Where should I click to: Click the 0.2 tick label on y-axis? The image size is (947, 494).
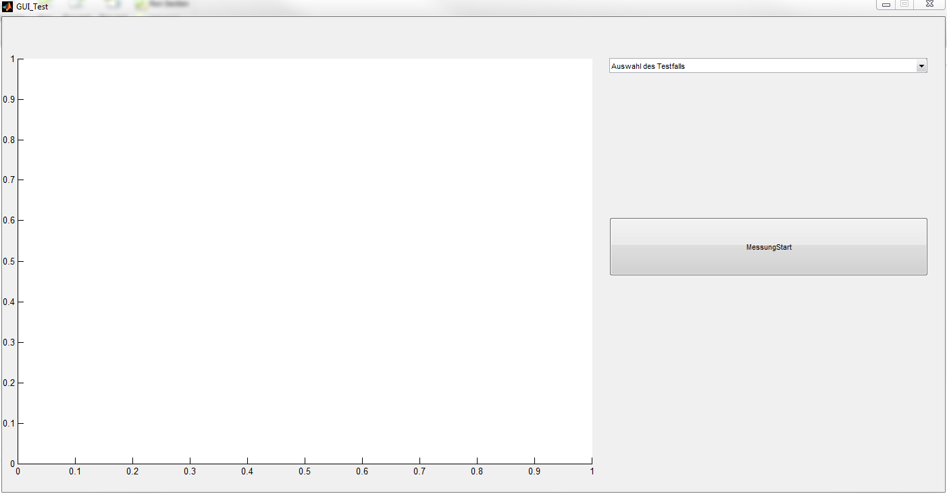(x=8, y=383)
